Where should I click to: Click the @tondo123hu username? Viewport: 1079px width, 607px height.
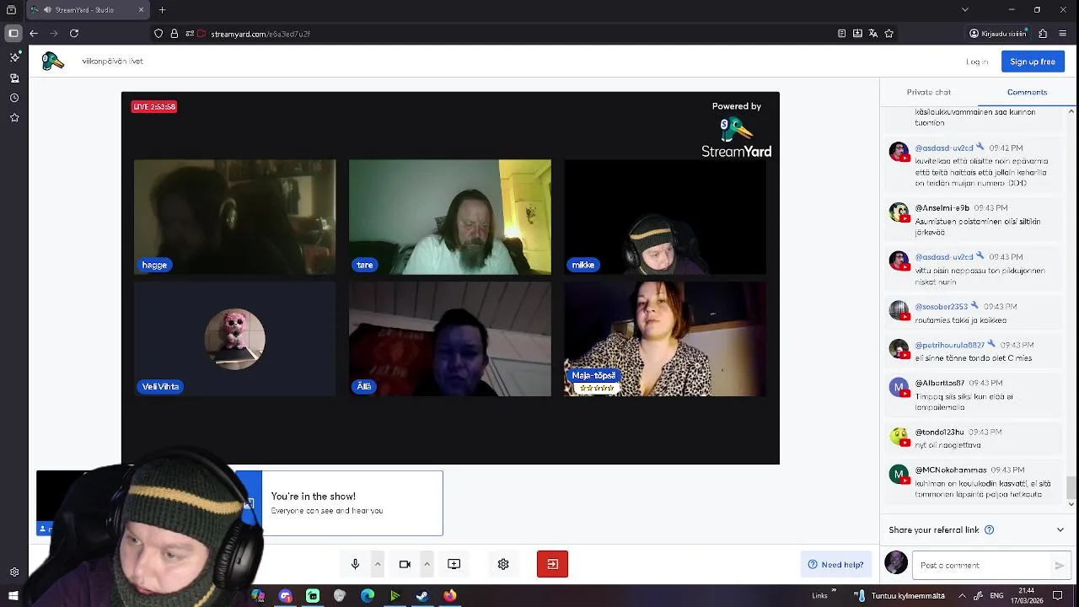(939, 432)
